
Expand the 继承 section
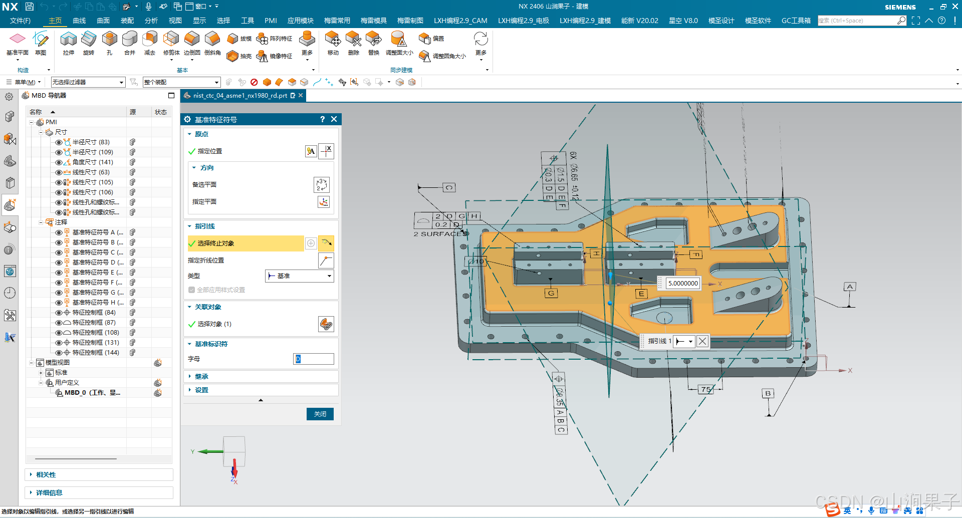click(189, 377)
